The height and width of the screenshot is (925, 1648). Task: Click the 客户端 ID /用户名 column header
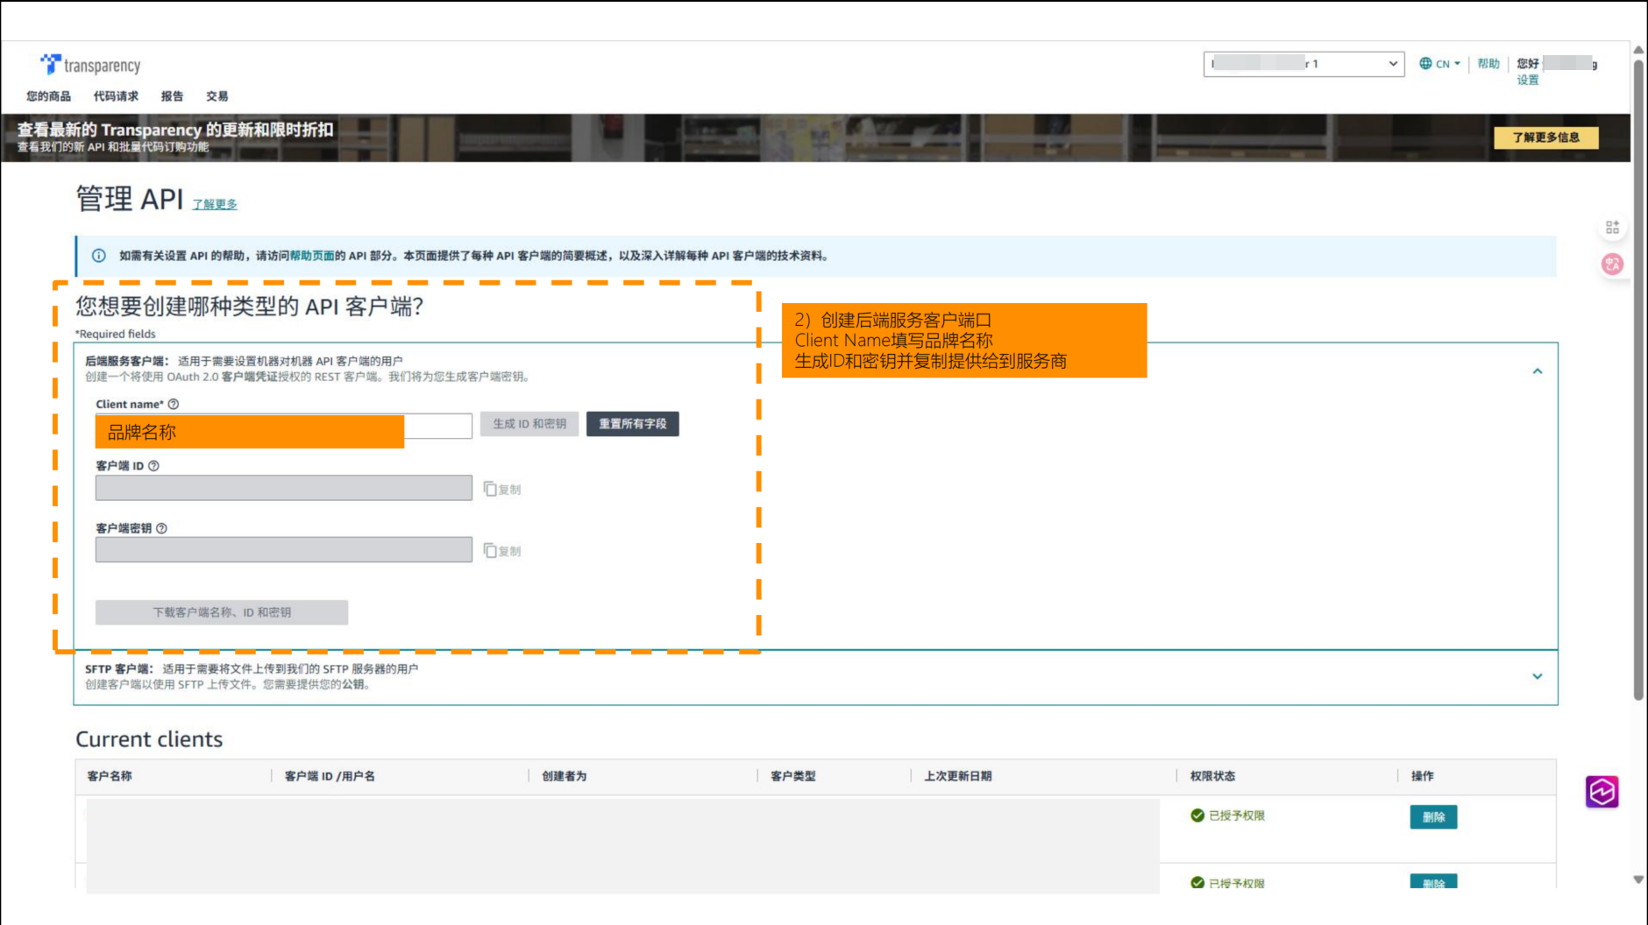[x=330, y=776]
